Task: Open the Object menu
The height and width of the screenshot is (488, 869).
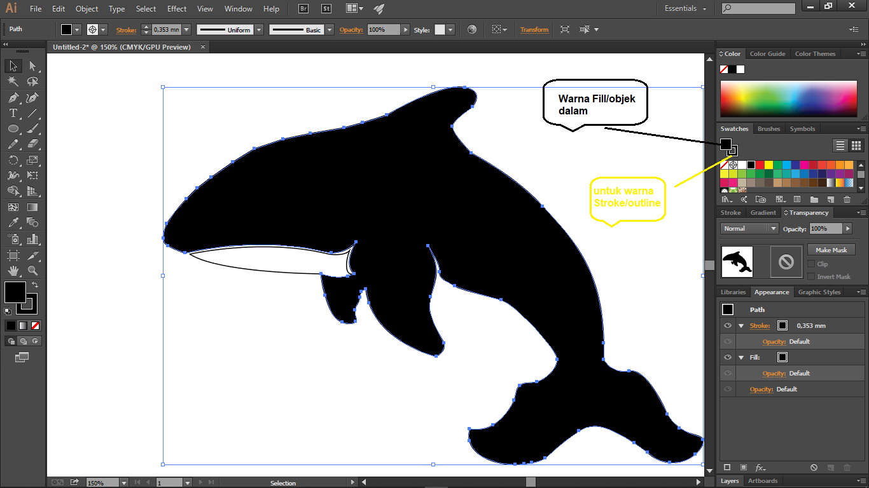Action: [87, 9]
